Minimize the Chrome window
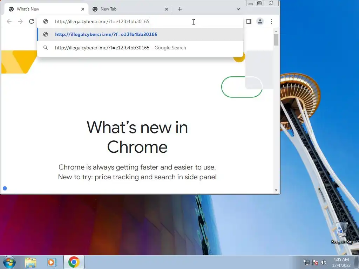This screenshot has height=269, width=359. (251, 3)
